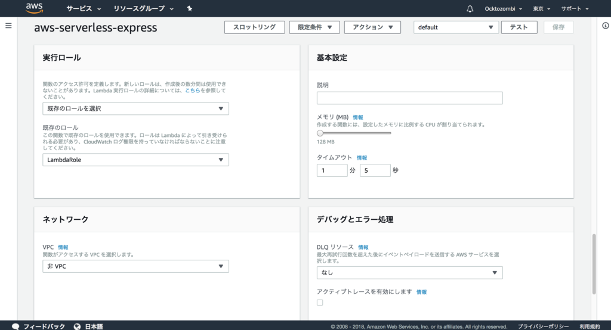Image resolution: width=611 pixels, height=330 pixels.
Task: Click the 説明 description input field
Action: coord(409,98)
